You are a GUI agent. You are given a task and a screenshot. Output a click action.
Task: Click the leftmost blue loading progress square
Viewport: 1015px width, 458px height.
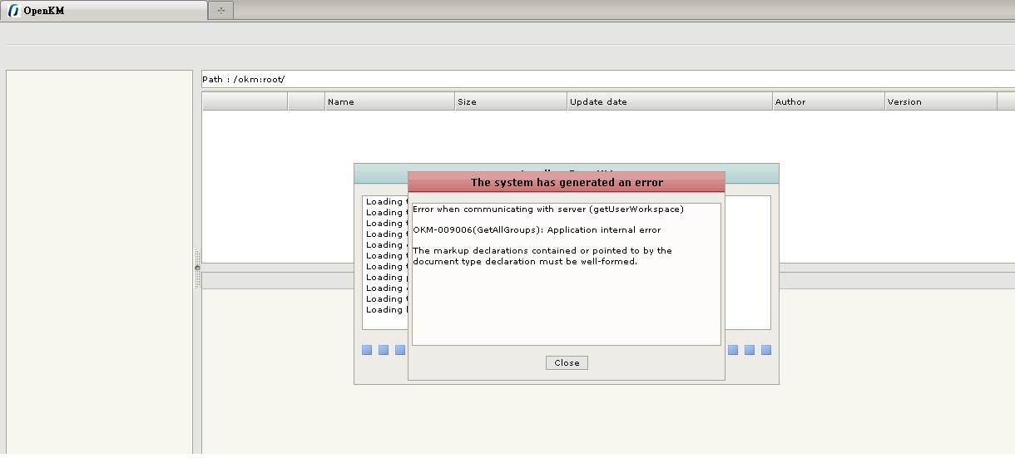point(367,350)
